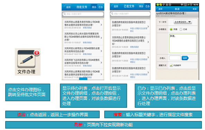Select the 同意 radio button
The image size is (205, 130).
(x=171, y=29)
